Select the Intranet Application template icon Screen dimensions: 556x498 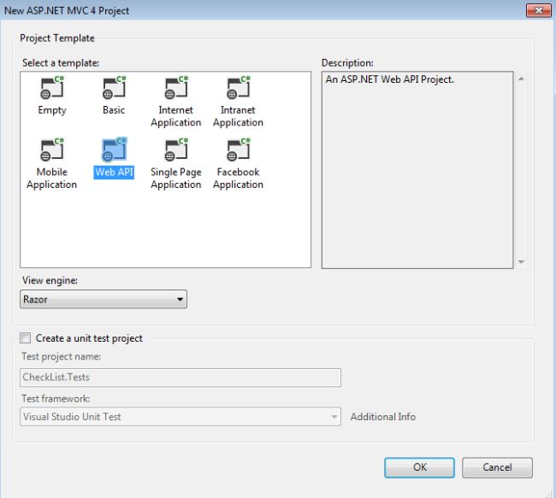point(238,90)
